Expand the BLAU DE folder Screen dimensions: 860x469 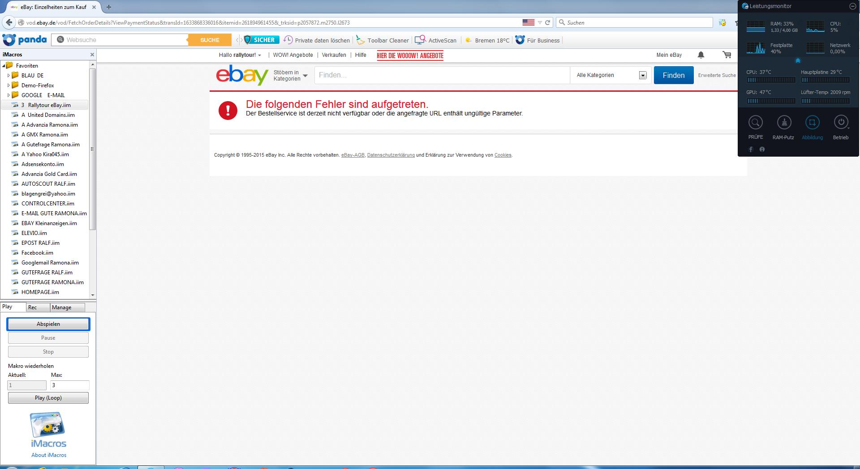coord(9,76)
